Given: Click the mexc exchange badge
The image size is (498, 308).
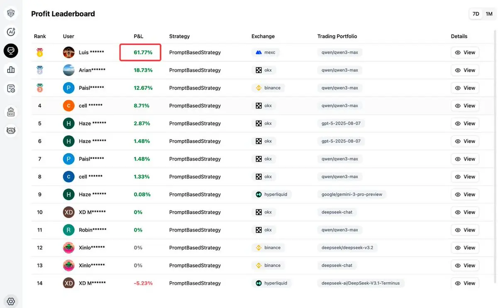Looking at the screenshot, I should pyautogui.click(x=266, y=52).
